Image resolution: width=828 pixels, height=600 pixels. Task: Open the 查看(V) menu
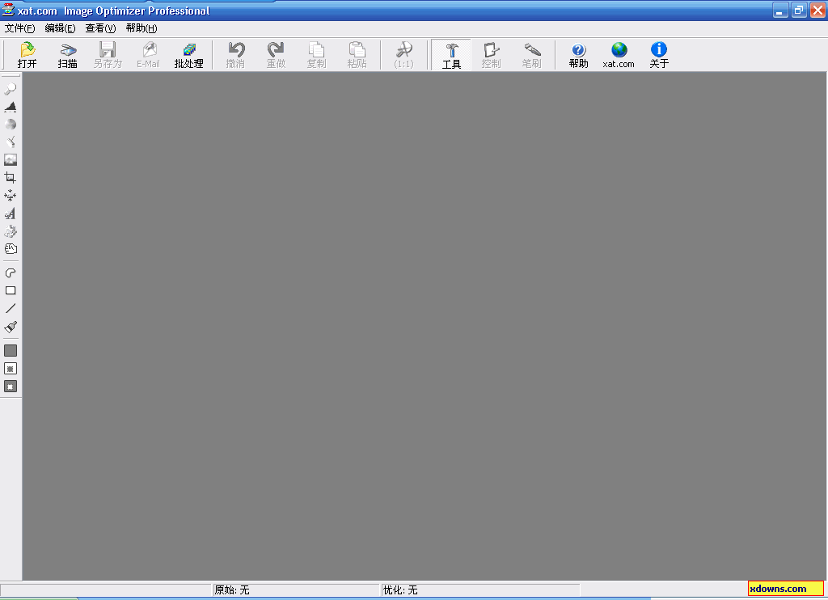click(101, 28)
